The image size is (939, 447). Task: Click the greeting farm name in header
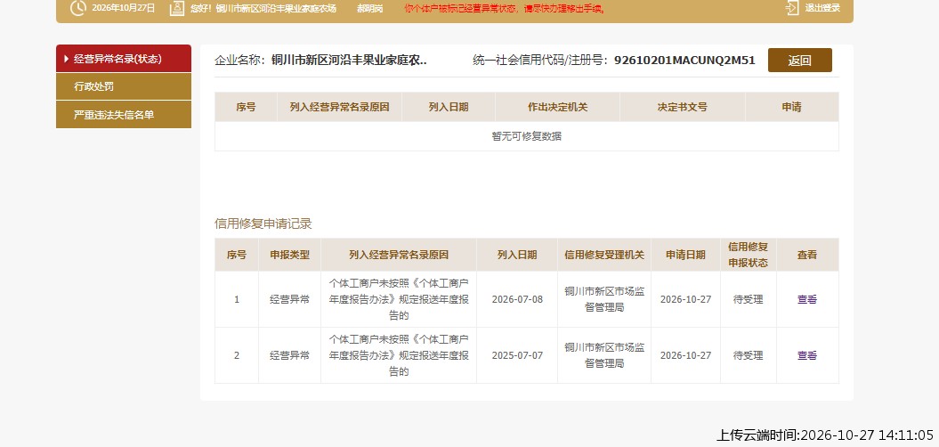[x=276, y=8]
